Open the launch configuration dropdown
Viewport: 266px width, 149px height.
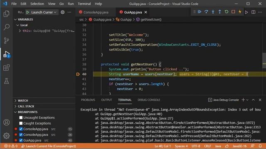(44, 12)
